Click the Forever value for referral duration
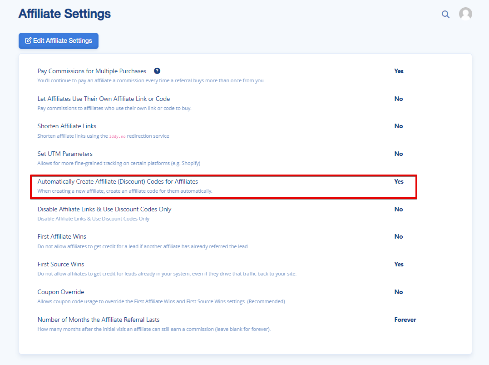Image resolution: width=489 pixels, height=365 pixels. 405,320
